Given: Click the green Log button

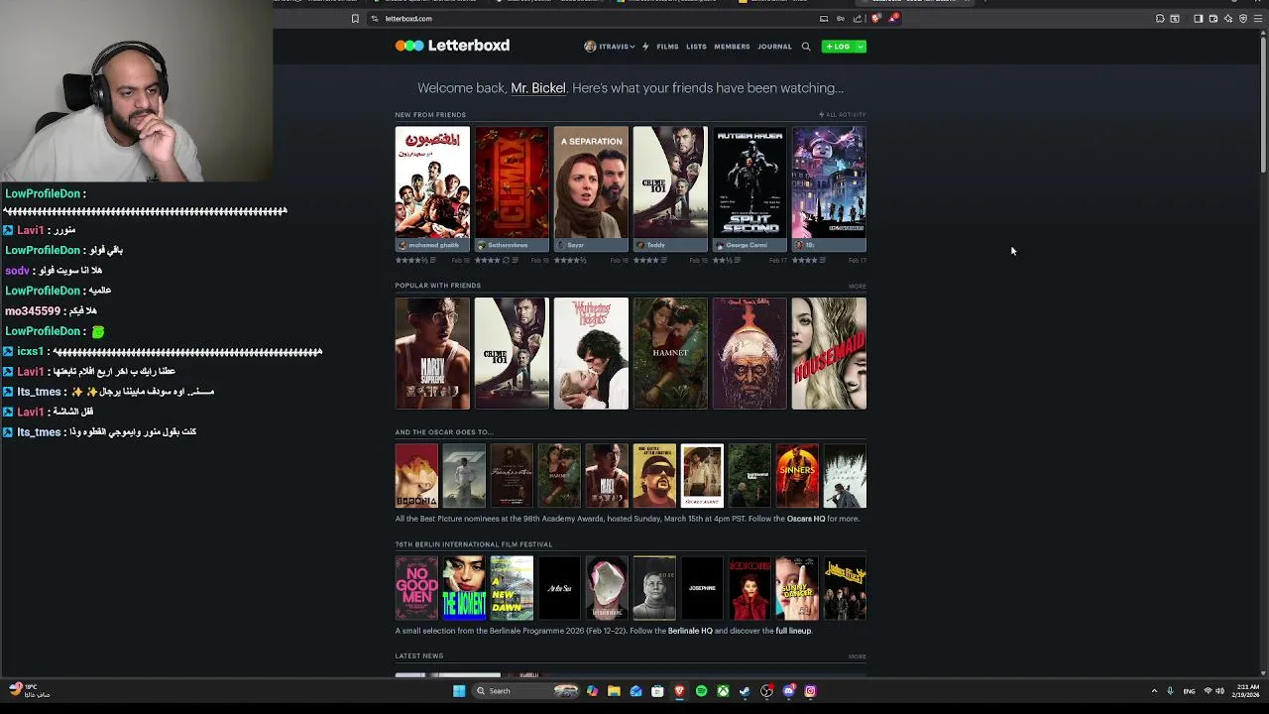Looking at the screenshot, I should coord(838,47).
